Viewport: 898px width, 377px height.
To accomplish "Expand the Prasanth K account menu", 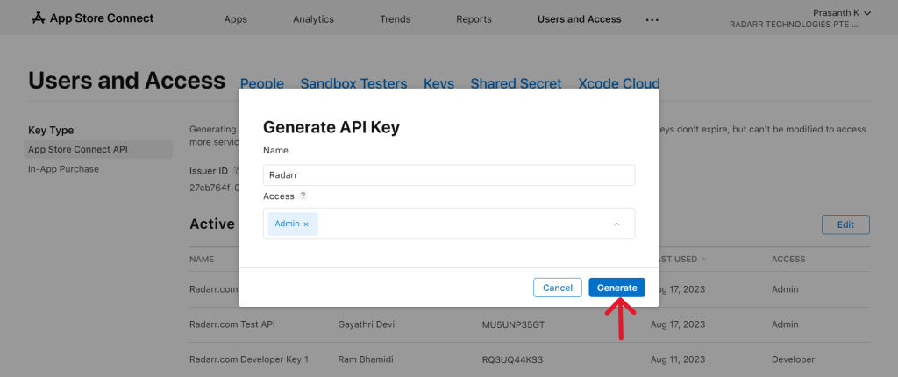I will coord(842,12).
